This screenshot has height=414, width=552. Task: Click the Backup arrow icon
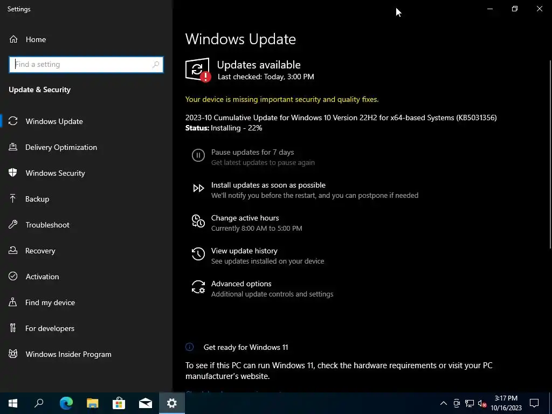coord(13,199)
